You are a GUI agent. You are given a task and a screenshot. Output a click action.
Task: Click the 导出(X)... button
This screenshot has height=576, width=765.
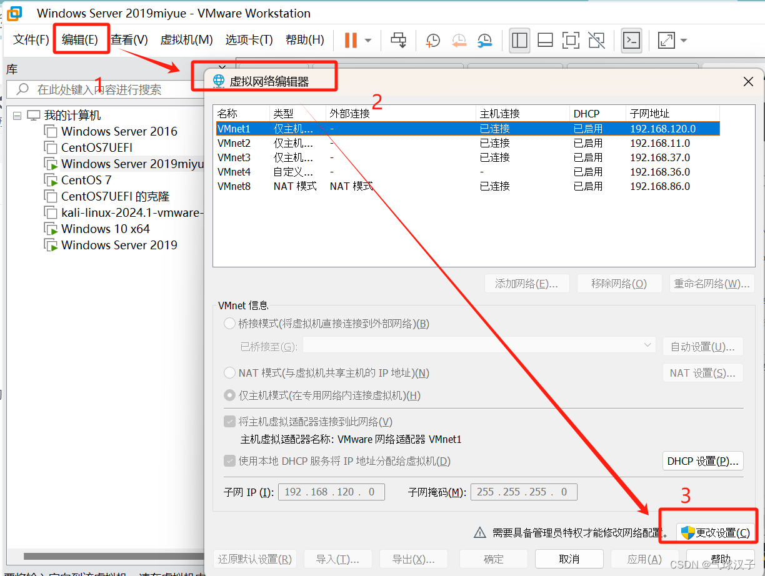(413, 559)
